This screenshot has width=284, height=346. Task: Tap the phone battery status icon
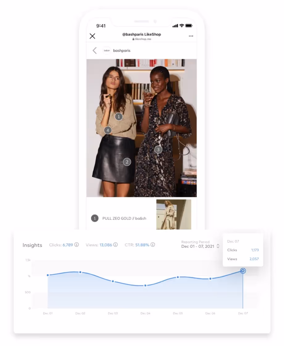point(189,26)
